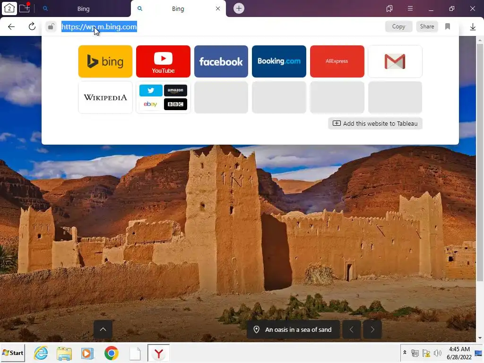Go back to the previous page

(x=11, y=26)
